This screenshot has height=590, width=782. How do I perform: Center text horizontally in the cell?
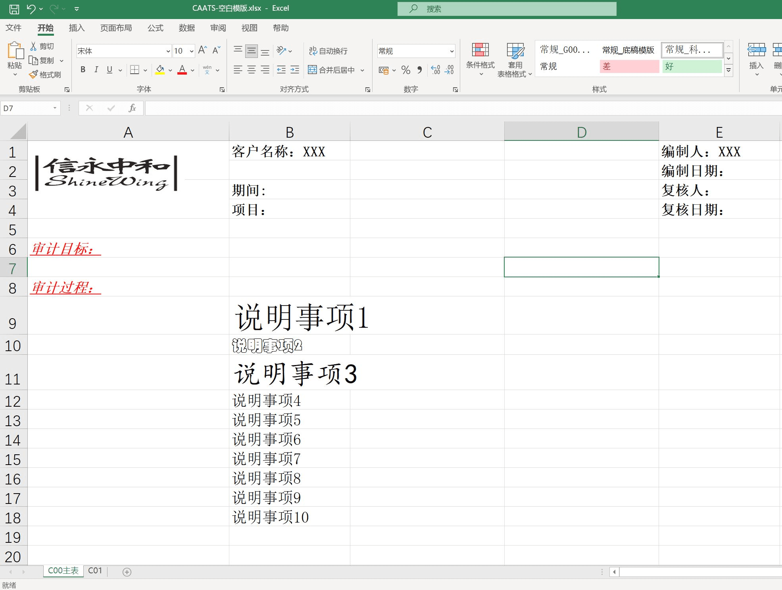(252, 70)
